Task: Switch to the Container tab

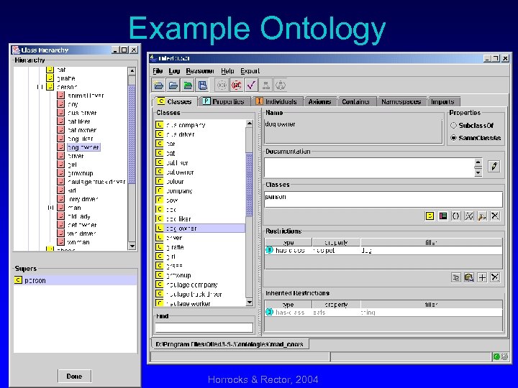Action: (x=356, y=101)
